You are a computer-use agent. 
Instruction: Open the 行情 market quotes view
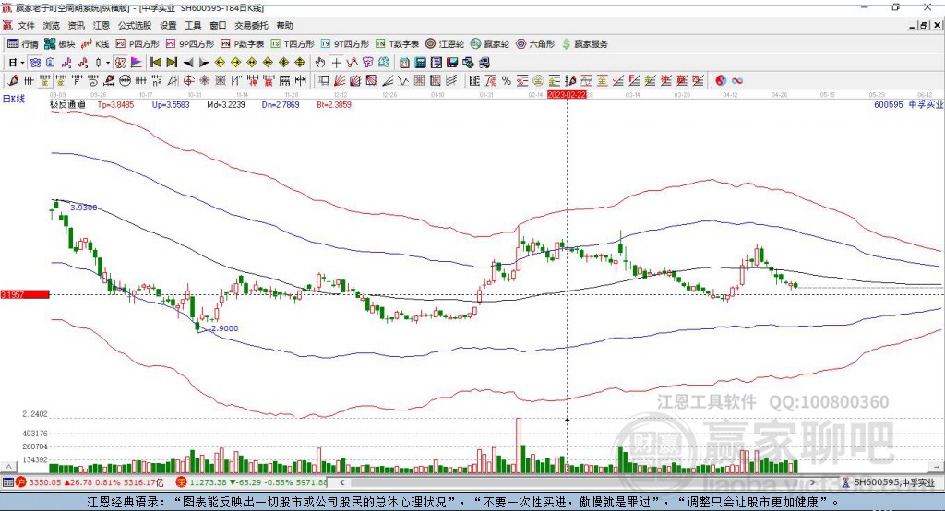(x=23, y=44)
